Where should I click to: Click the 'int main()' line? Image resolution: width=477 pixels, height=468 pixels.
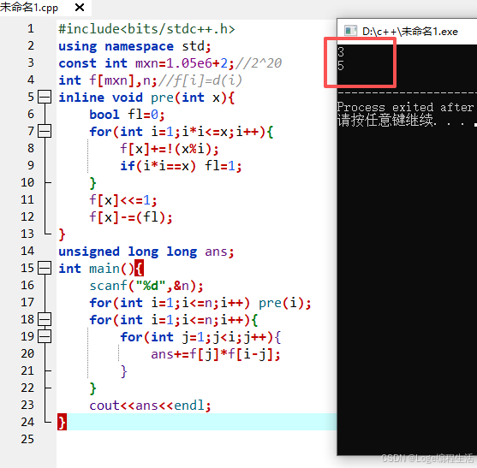click(101, 269)
